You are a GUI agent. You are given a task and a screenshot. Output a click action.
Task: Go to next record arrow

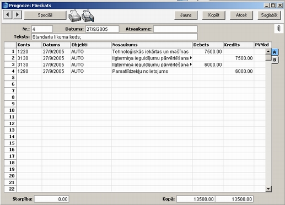(x=17, y=14)
